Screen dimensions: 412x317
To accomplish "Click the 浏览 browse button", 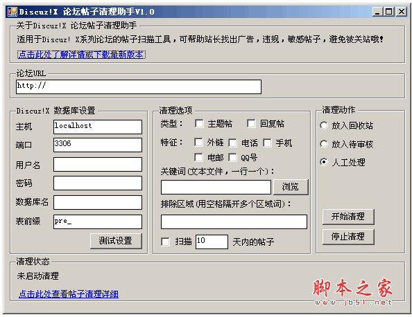I will pos(291,187).
